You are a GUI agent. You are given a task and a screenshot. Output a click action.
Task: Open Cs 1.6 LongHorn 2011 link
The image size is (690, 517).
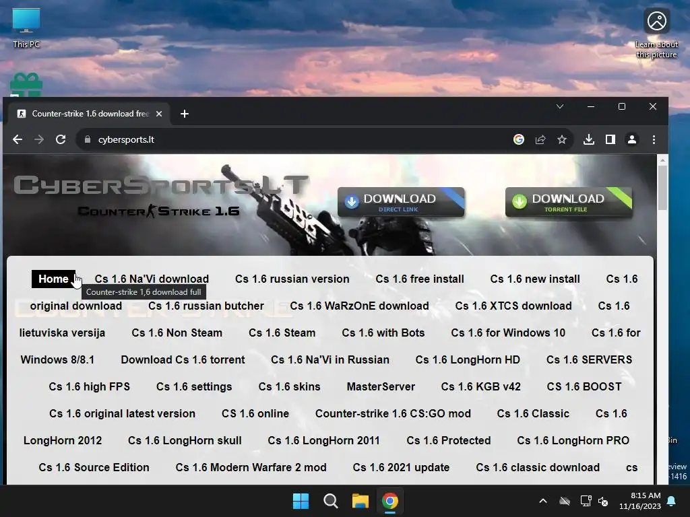coord(324,440)
